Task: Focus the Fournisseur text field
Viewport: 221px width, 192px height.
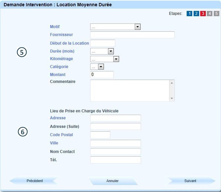Action: [x=132, y=35]
